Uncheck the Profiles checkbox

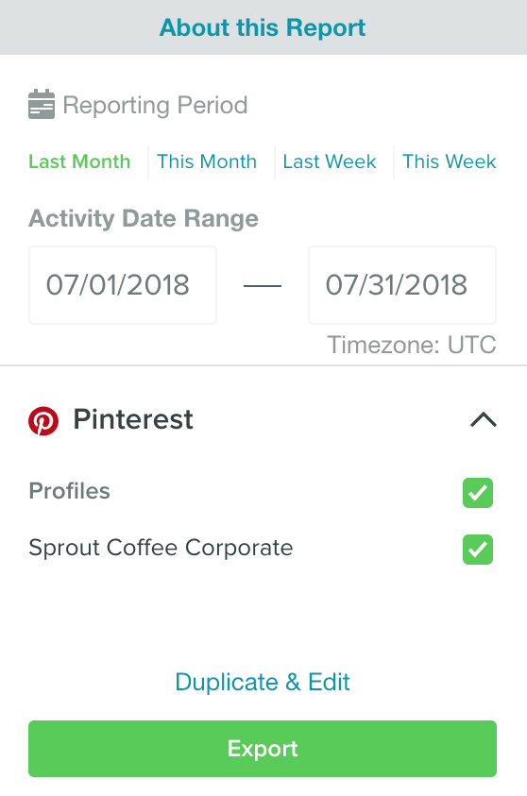(x=478, y=492)
